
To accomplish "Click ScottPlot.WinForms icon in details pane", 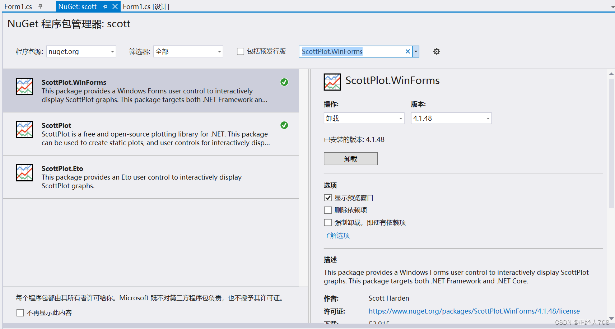I will click(x=332, y=82).
